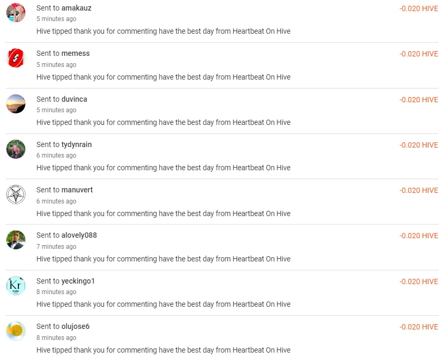Click the -0.020 HIVE amount for amakauz

click(418, 8)
